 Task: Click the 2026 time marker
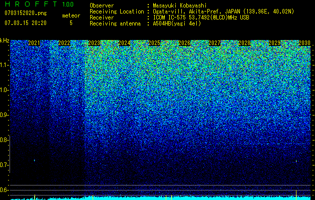(184, 43)
